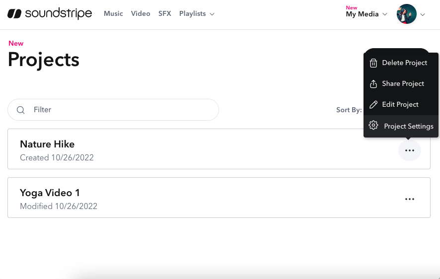
Task: Open Project Settings from the menu
Action: [x=408, y=126]
